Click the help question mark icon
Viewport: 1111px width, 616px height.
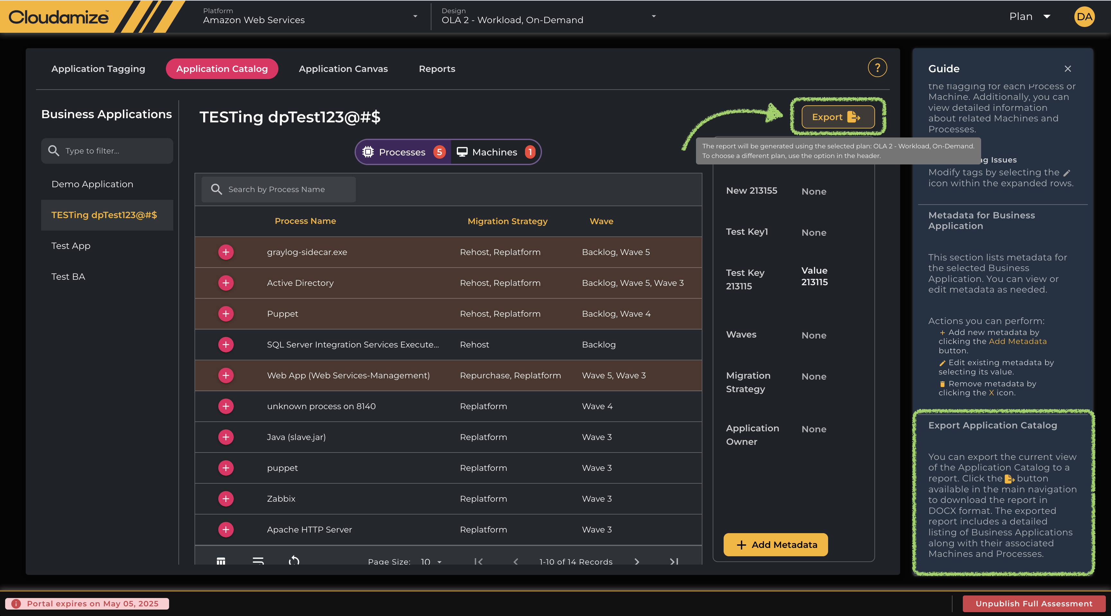[877, 68]
